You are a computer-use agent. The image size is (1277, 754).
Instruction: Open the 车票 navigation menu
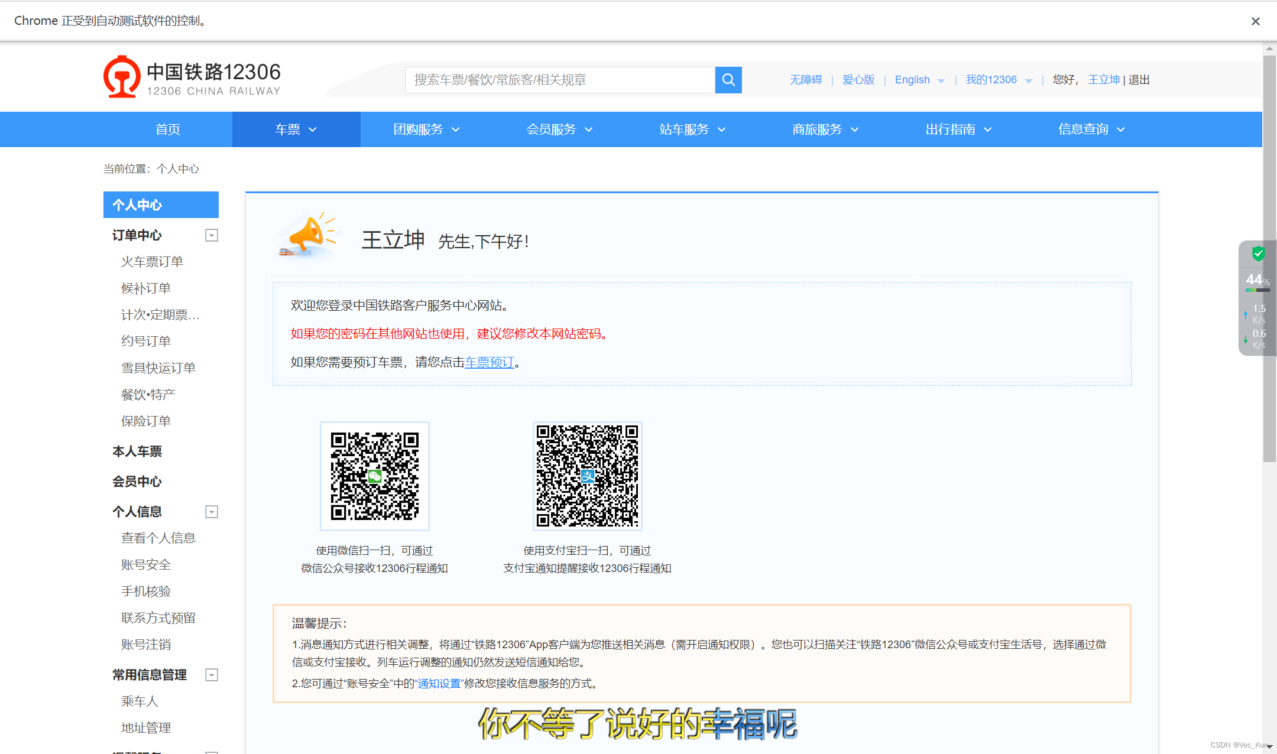click(296, 129)
